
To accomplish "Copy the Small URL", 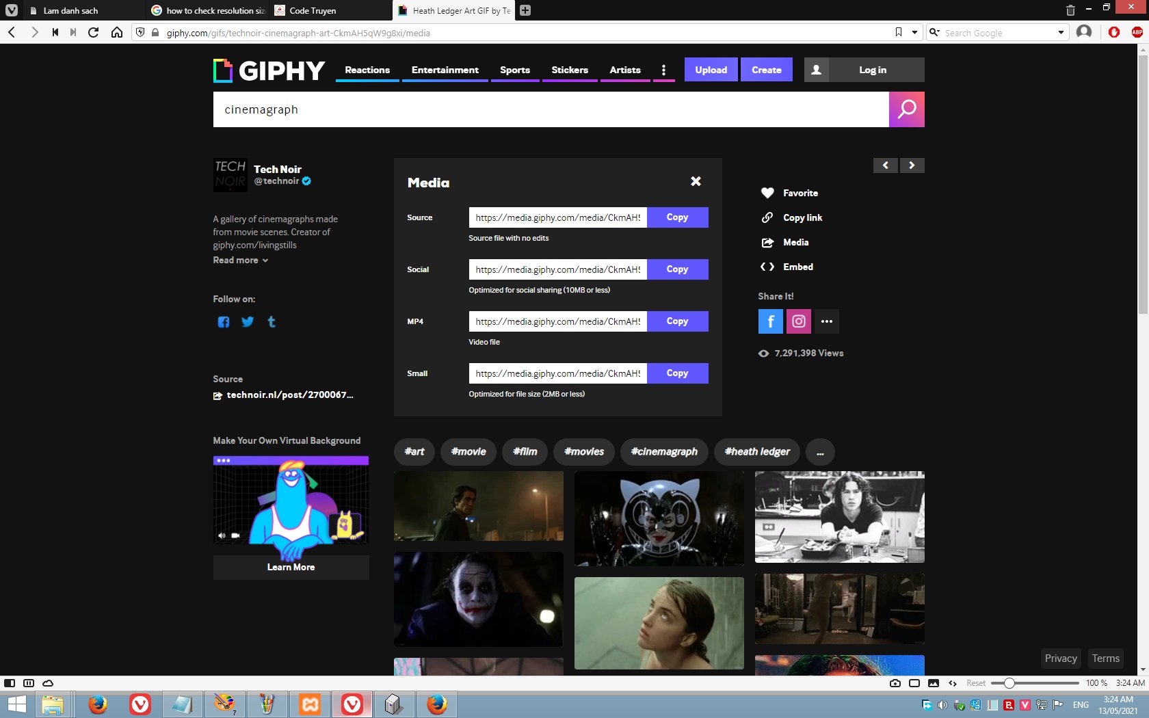I will 677,373.
